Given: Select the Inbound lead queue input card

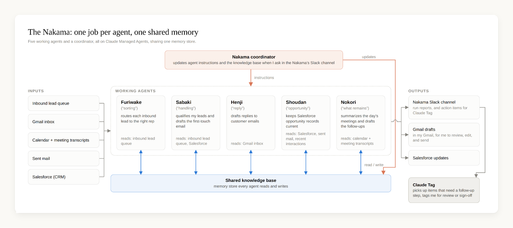Looking at the screenshot, I should (x=64, y=103).
